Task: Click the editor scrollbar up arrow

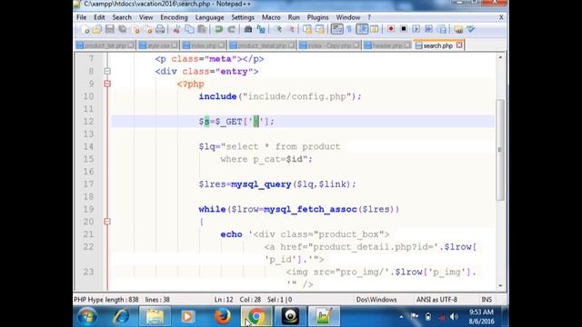Action: [500, 57]
